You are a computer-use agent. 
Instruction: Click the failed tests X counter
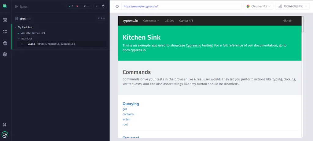pos(79,6)
